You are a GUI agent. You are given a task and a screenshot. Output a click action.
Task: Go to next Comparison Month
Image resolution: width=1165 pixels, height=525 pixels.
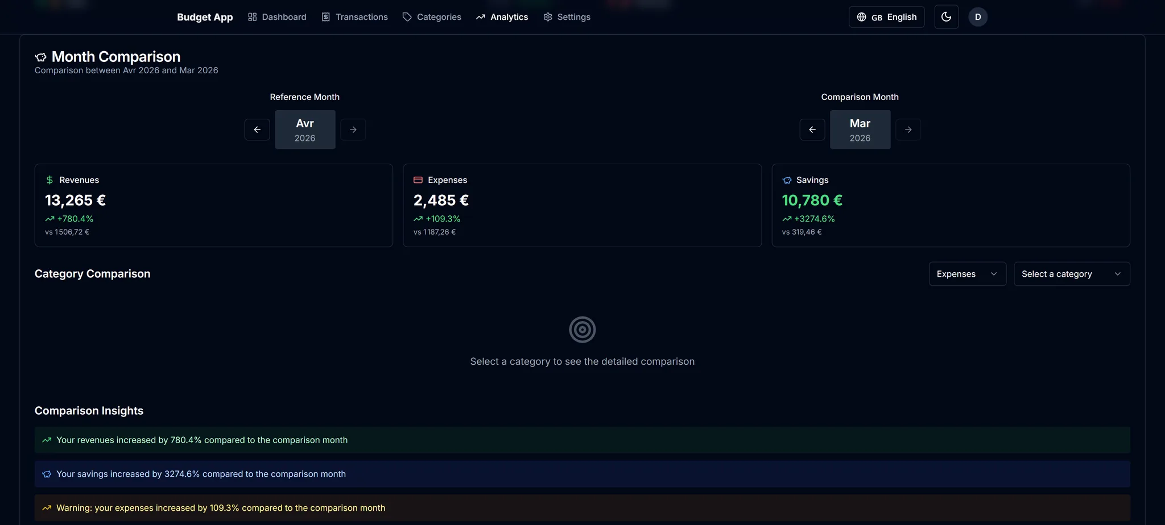click(908, 130)
